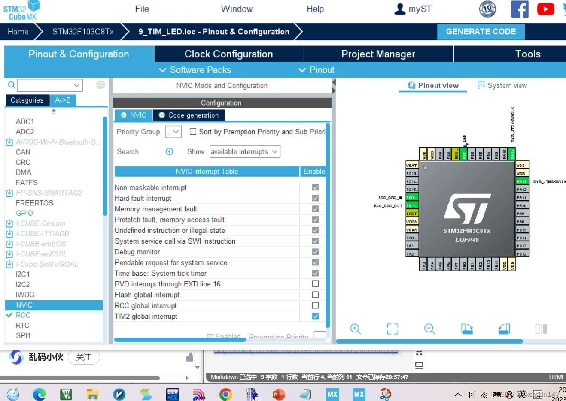
Task: Rotate the chip clockwise
Action: tap(467, 329)
